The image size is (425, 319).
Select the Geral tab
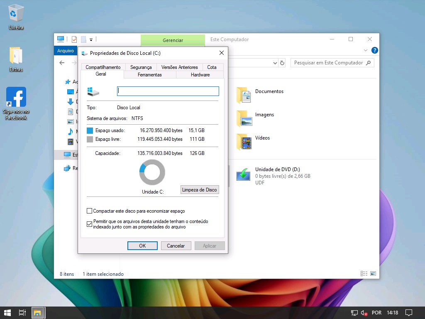[101, 74]
